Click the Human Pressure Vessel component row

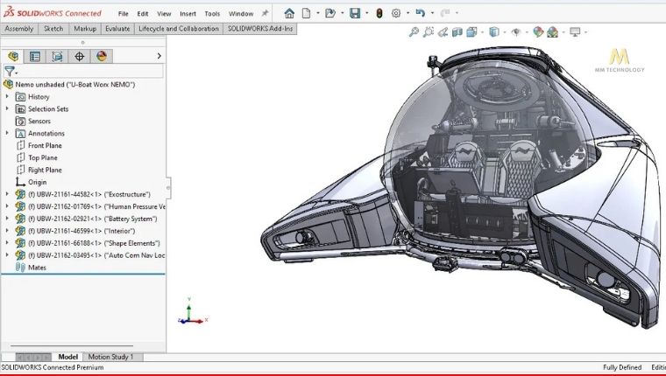pos(96,206)
